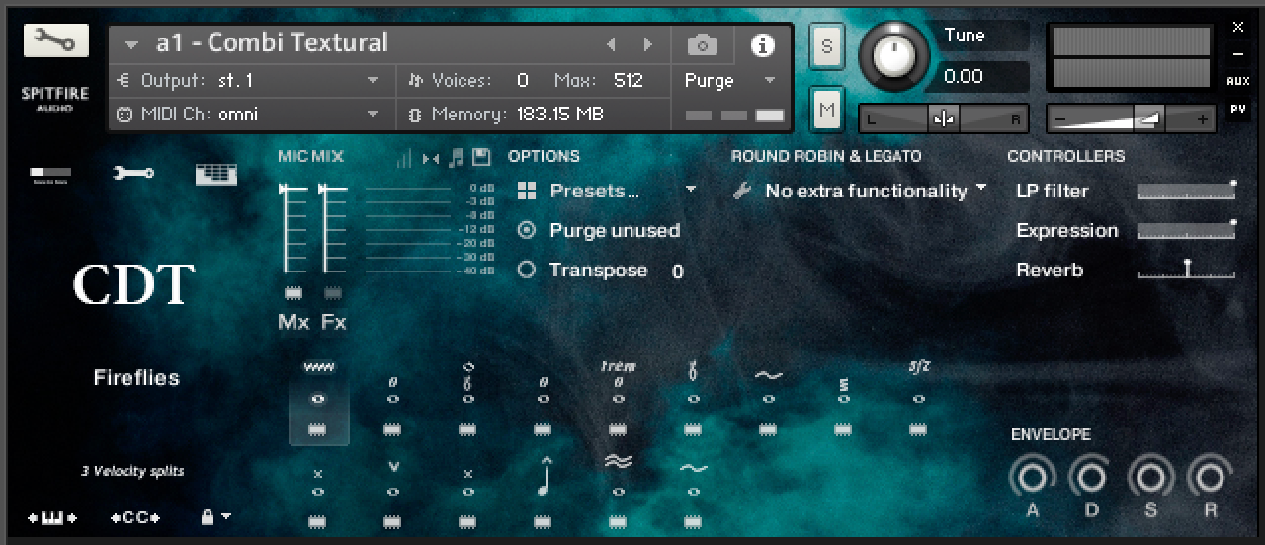The image size is (1265, 545).
Task: Open the Presets dropdown
Action: (607, 191)
